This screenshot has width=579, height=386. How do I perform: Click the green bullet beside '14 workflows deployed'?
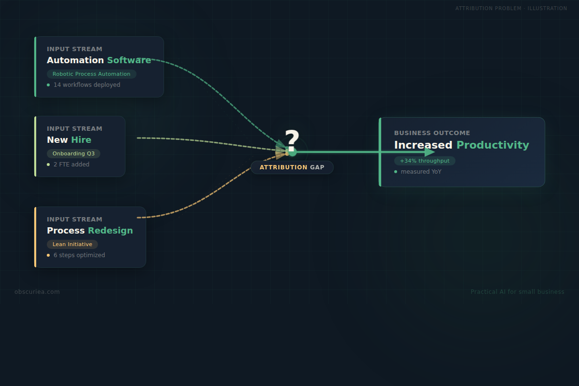click(x=48, y=85)
